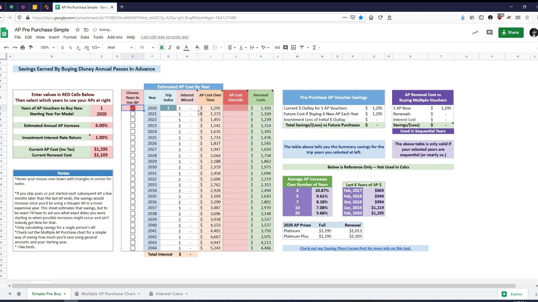
Task: Check the 2025 year checkbox
Action: point(132,138)
